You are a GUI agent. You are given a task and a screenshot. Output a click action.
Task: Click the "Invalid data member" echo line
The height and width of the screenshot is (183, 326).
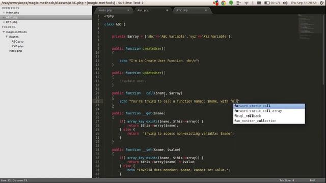(179, 170)
